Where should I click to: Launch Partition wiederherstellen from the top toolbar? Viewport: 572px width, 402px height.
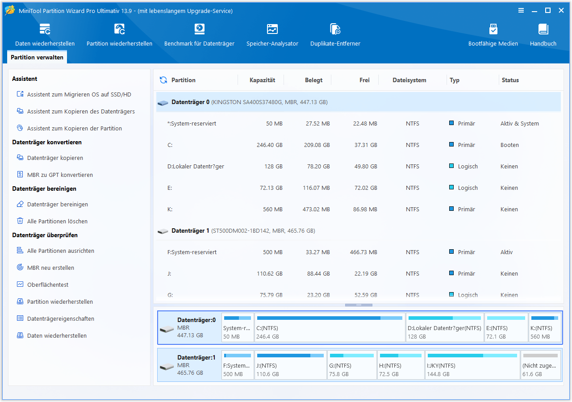click(119, 35)
